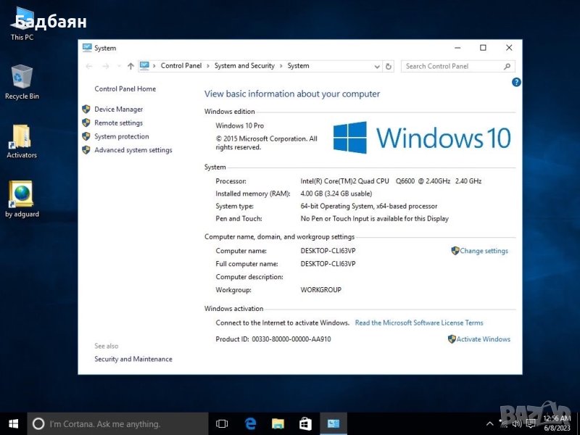Open Advanced system settings link
The image size is (580, 435).
coord(133,150)
